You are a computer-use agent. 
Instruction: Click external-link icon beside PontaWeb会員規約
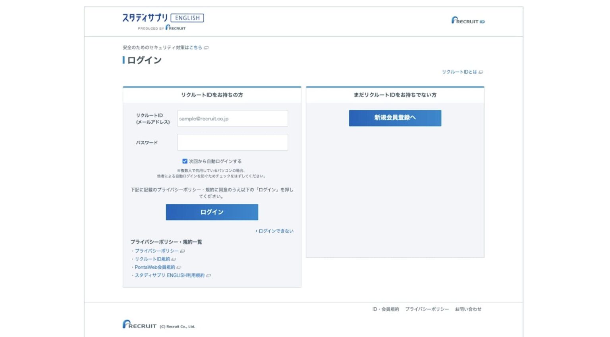[179, 268]
